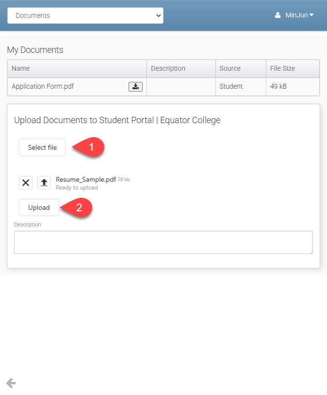Screen dimensions: 327x395
Task: Click the Name column header
Action: click(x=21, y=69)
